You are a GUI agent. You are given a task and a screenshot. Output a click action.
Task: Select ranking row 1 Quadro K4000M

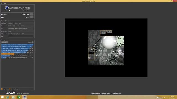(x=17, y=45)
